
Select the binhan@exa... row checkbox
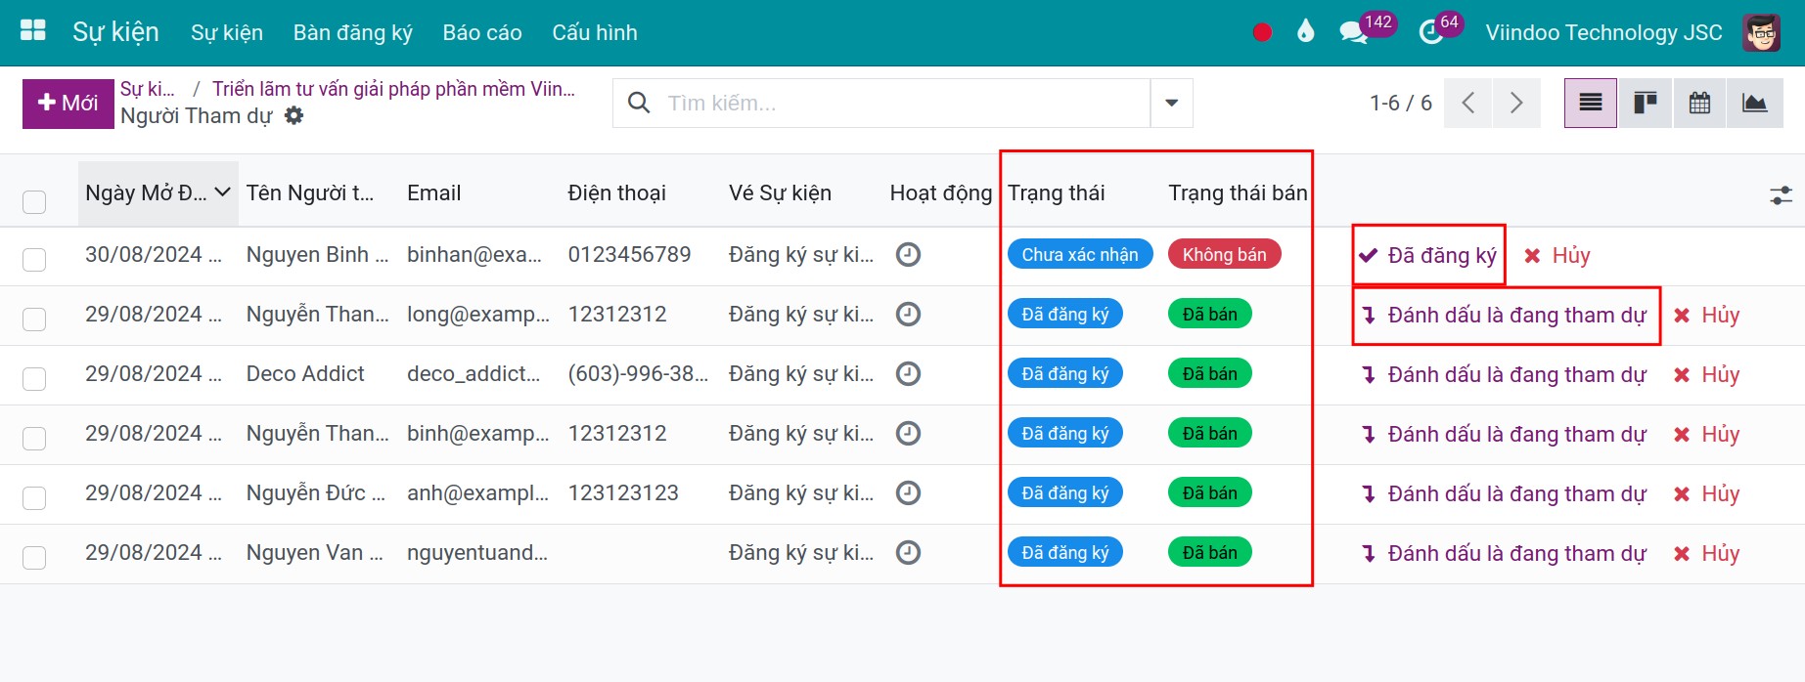(34, 259)
